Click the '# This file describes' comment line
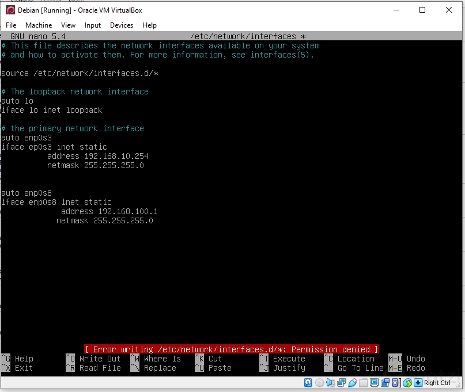 [160, 45]
